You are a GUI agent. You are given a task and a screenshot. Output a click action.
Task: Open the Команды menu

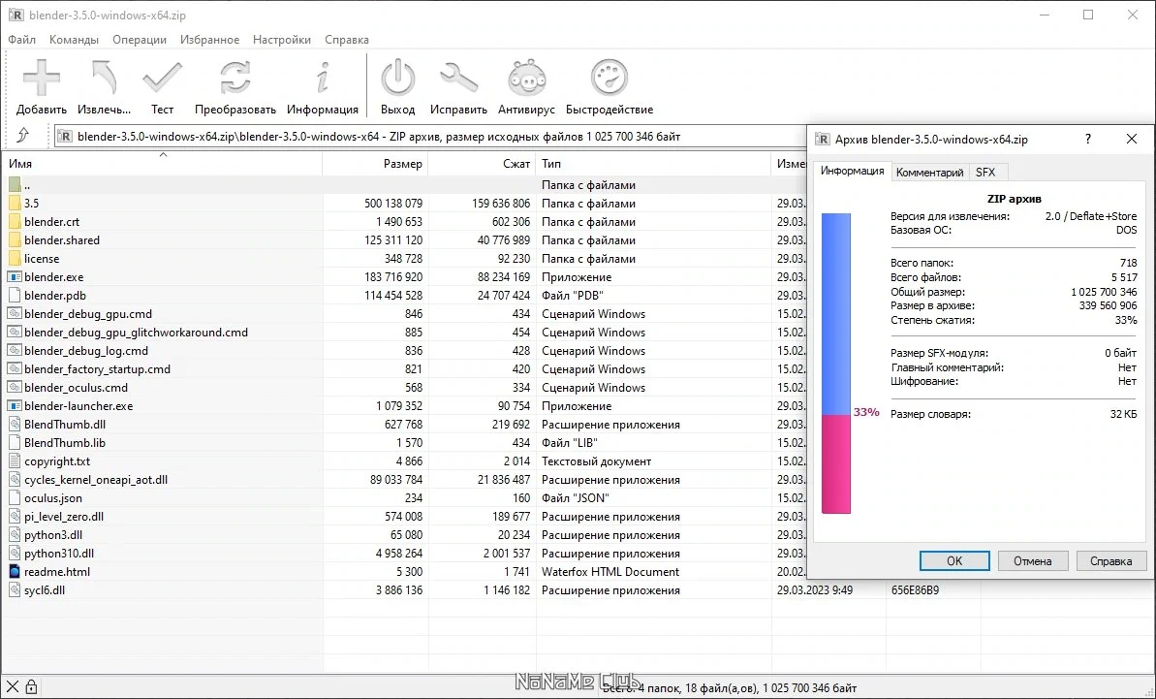(x=74, y=40)
